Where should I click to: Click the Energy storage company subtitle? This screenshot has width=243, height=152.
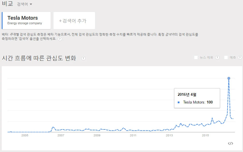(x=25, y=23)
